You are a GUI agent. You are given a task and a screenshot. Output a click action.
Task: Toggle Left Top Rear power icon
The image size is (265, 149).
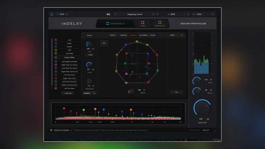[x=56, y=88]
